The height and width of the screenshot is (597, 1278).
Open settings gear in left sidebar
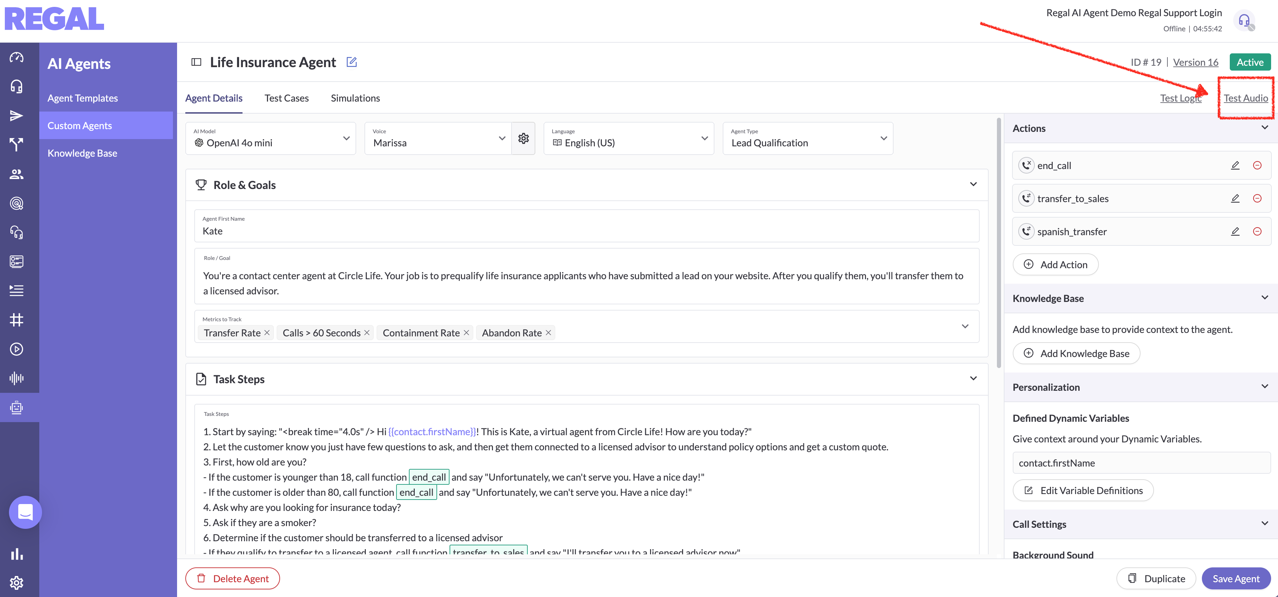tap(17, 582)
